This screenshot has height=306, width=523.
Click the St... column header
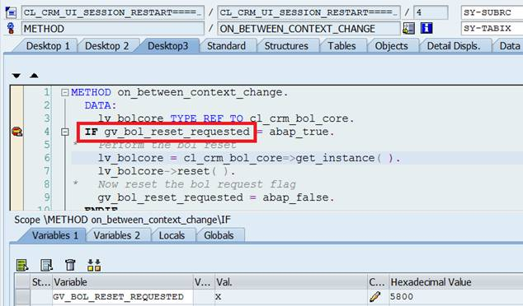(41, 282)
